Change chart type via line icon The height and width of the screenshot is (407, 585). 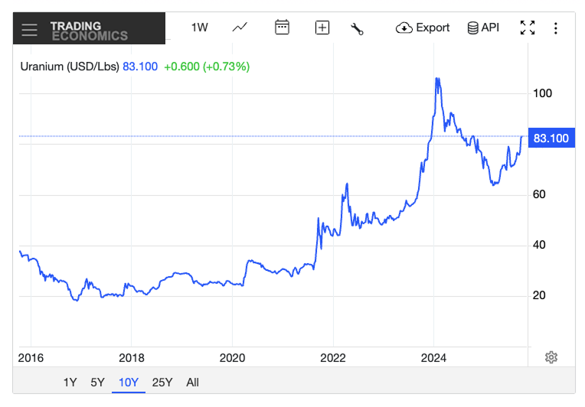[240, 28]
